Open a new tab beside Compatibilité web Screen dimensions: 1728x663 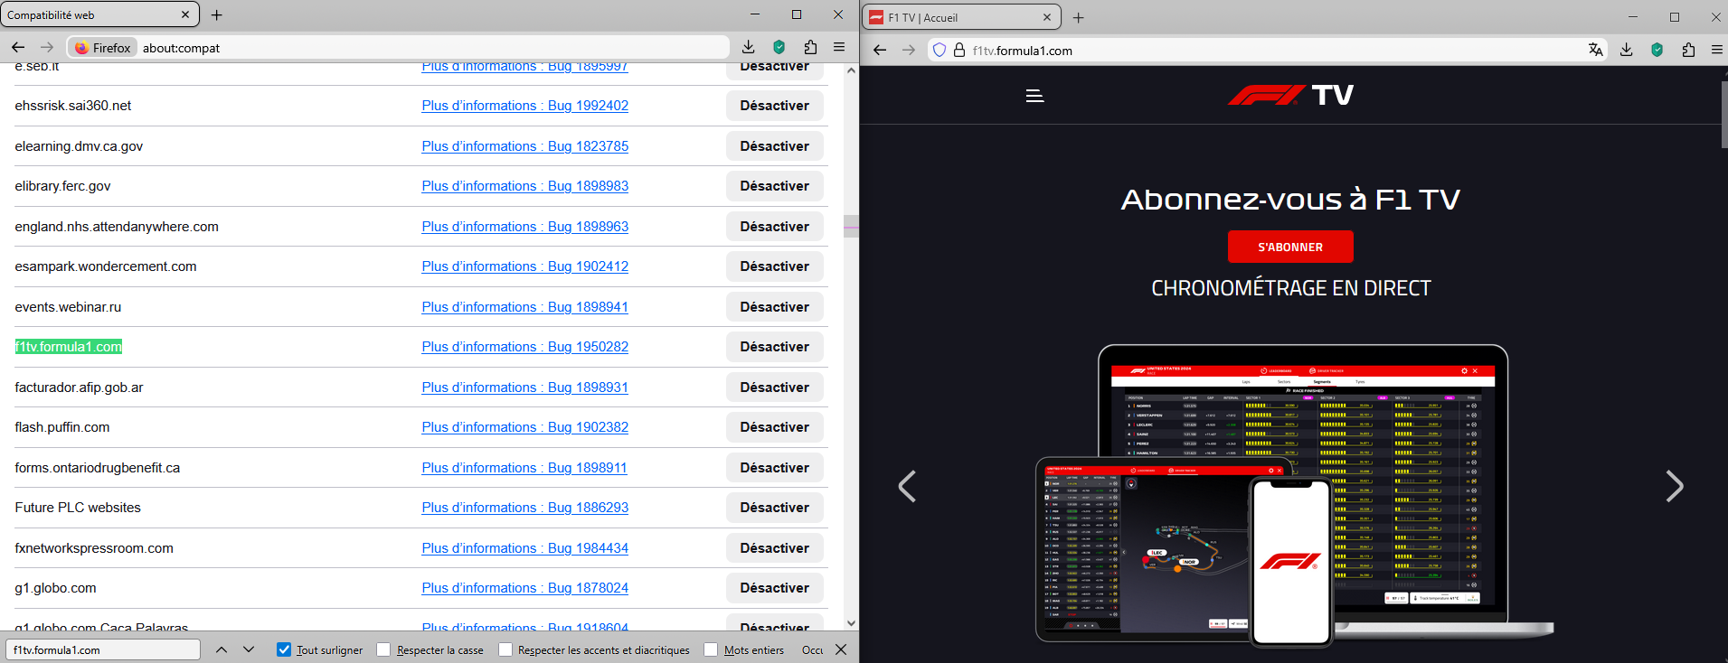point(217,15)
